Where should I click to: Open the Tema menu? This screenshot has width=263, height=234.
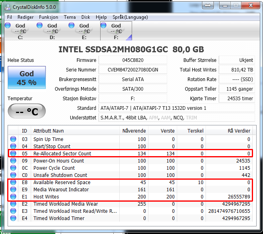[69, 17]
